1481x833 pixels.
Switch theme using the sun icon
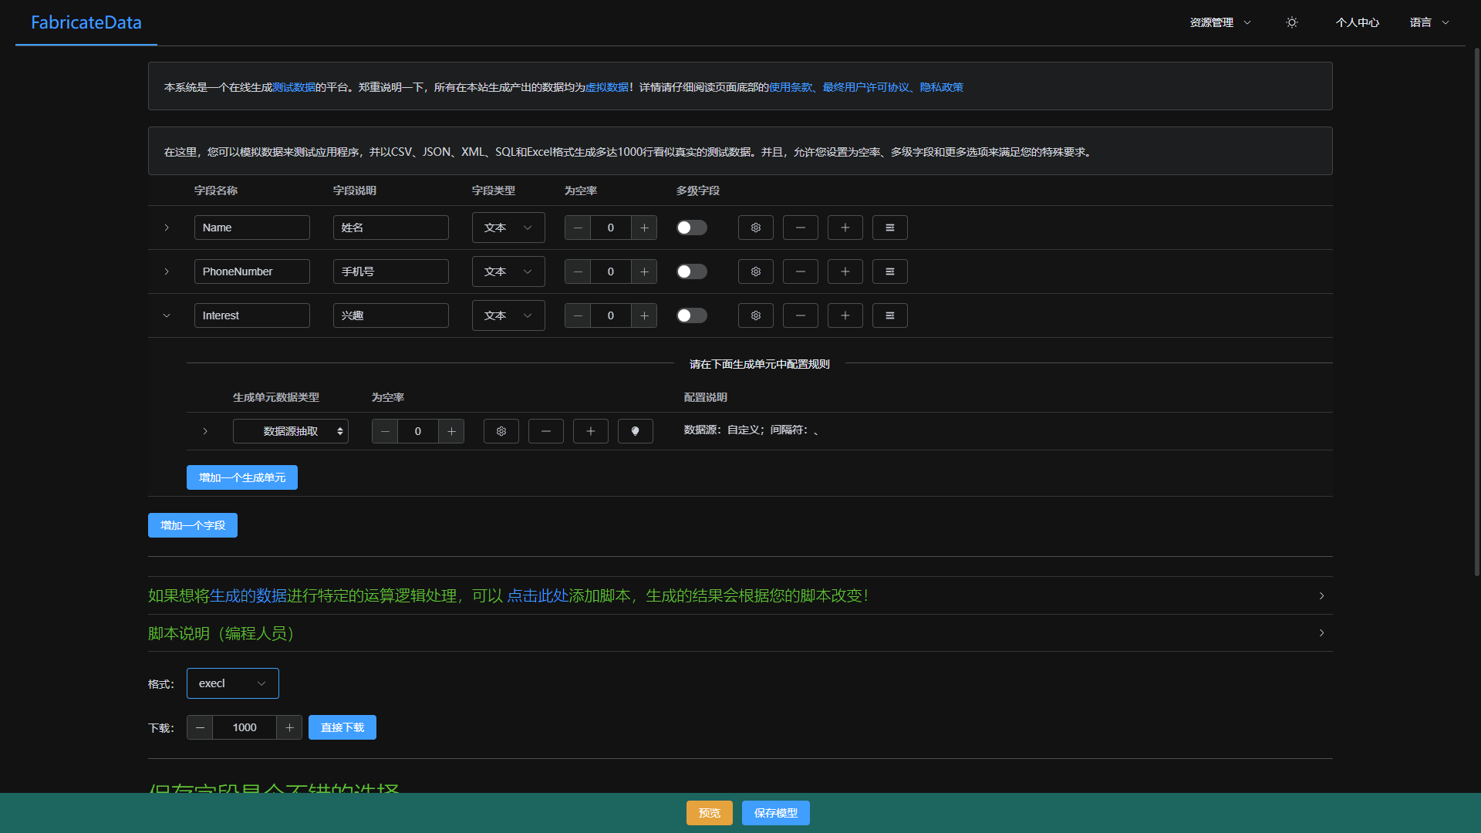(x=1291, y=22)
